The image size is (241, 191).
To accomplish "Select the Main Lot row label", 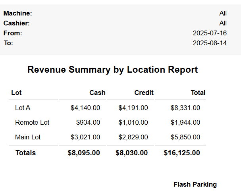I will (28, 137).
